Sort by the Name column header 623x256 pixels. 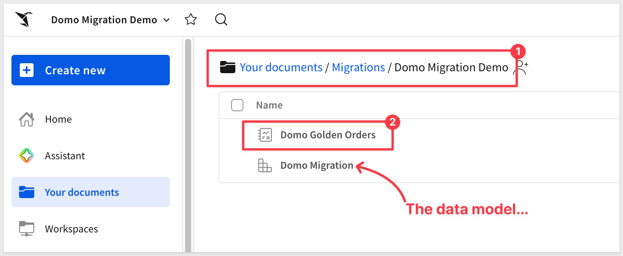269,105
